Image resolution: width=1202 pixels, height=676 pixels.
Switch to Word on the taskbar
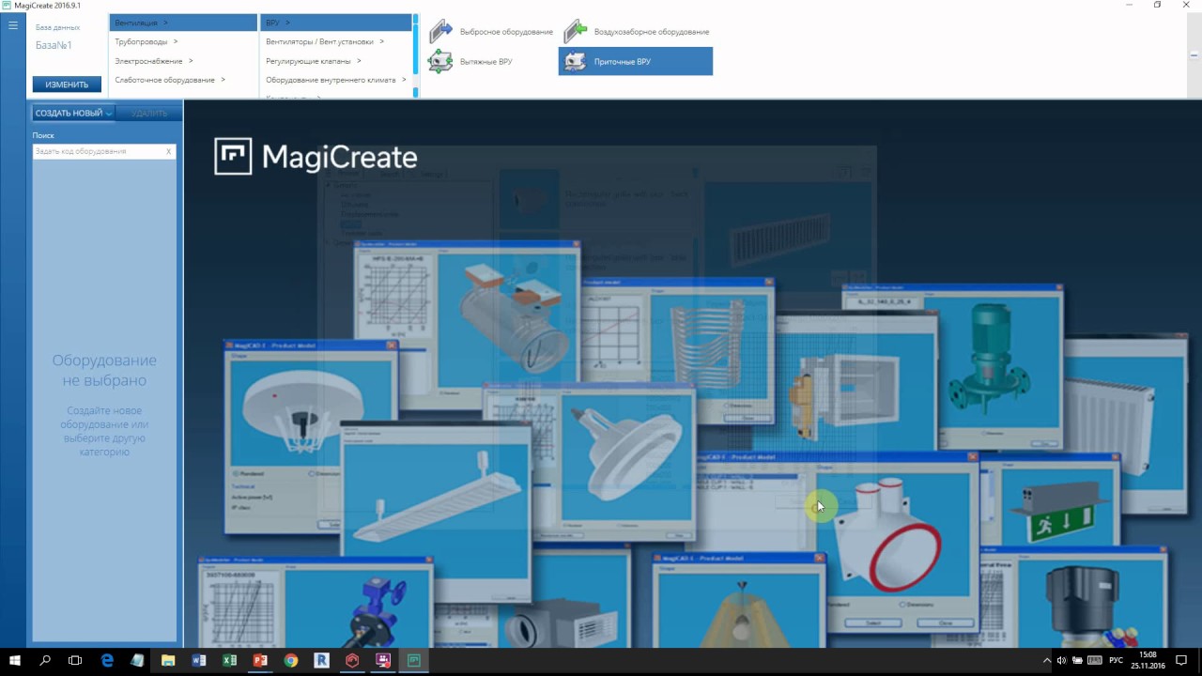coord(199,661)
